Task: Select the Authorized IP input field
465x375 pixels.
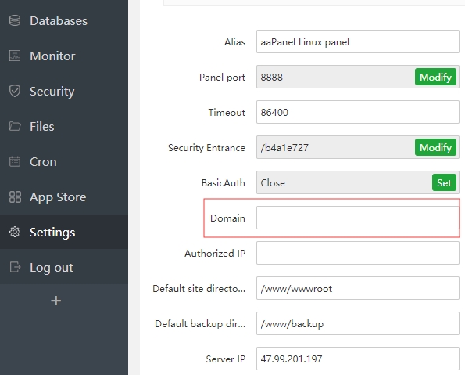Action: (358, 253)
